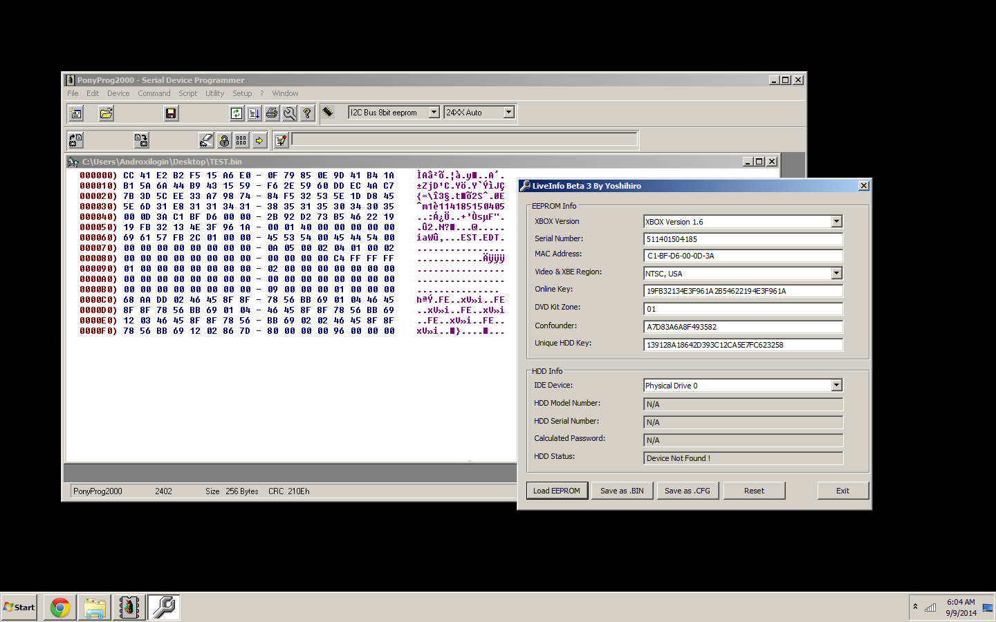996x622 pixels.
Task: Expand the IDE Device Physical Drive 0 dropdown
Action: (x=836, y=385)
